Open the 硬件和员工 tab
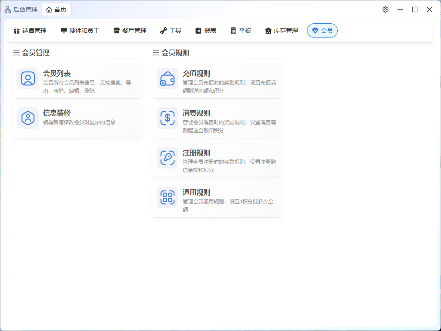The image size is (441, 331). (80, 31)
